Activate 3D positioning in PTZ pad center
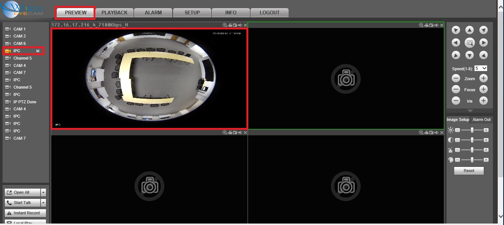This screenshot has width=504, height=225. (x=470, y=43)
